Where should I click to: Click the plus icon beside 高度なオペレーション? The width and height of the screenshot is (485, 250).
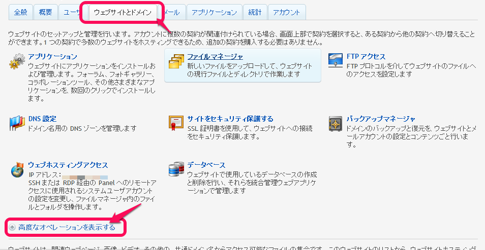[12, 228]
